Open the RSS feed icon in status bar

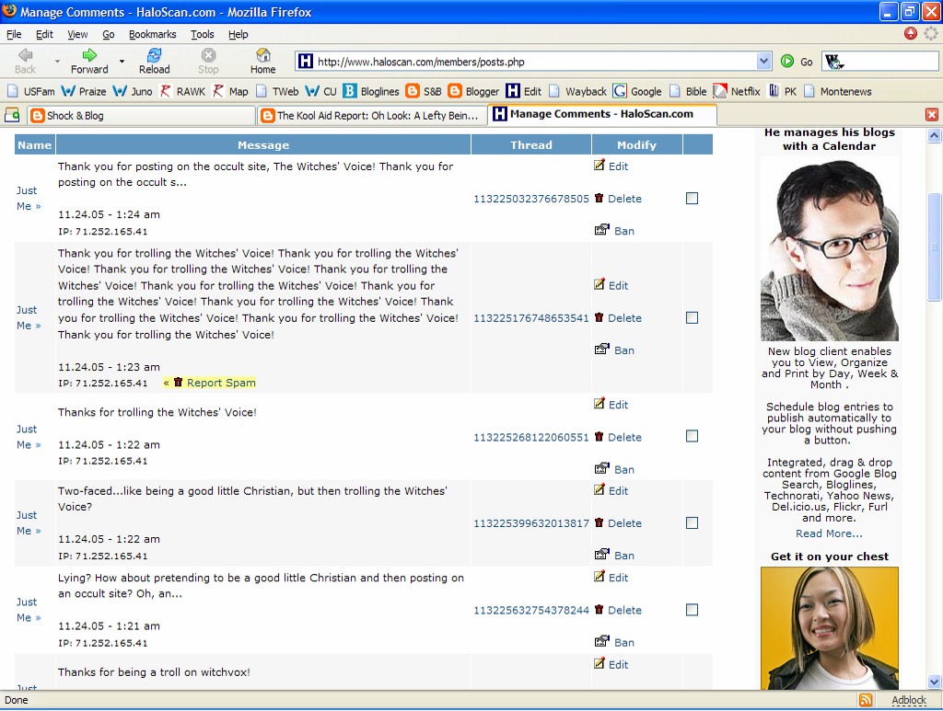pos(866,700)
